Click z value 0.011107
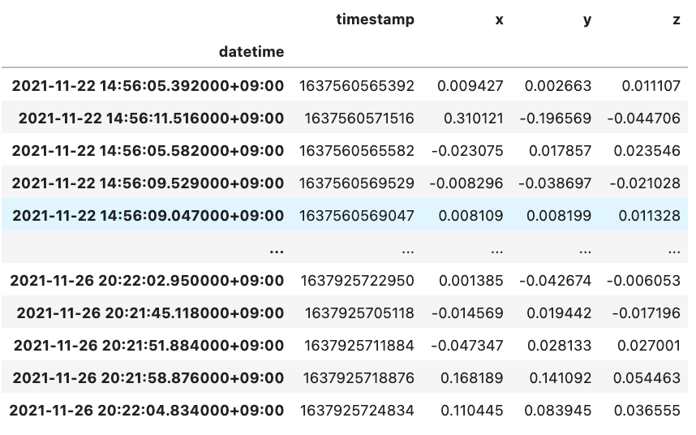Screen dimensions: 696x435 tap(651, 86)
